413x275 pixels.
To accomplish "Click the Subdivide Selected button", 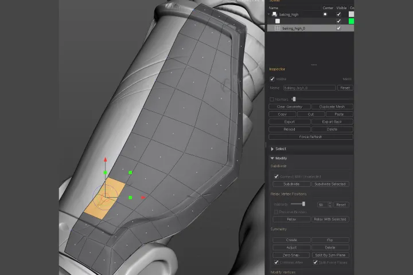I will pyautogui.click(x=330, y=184).
